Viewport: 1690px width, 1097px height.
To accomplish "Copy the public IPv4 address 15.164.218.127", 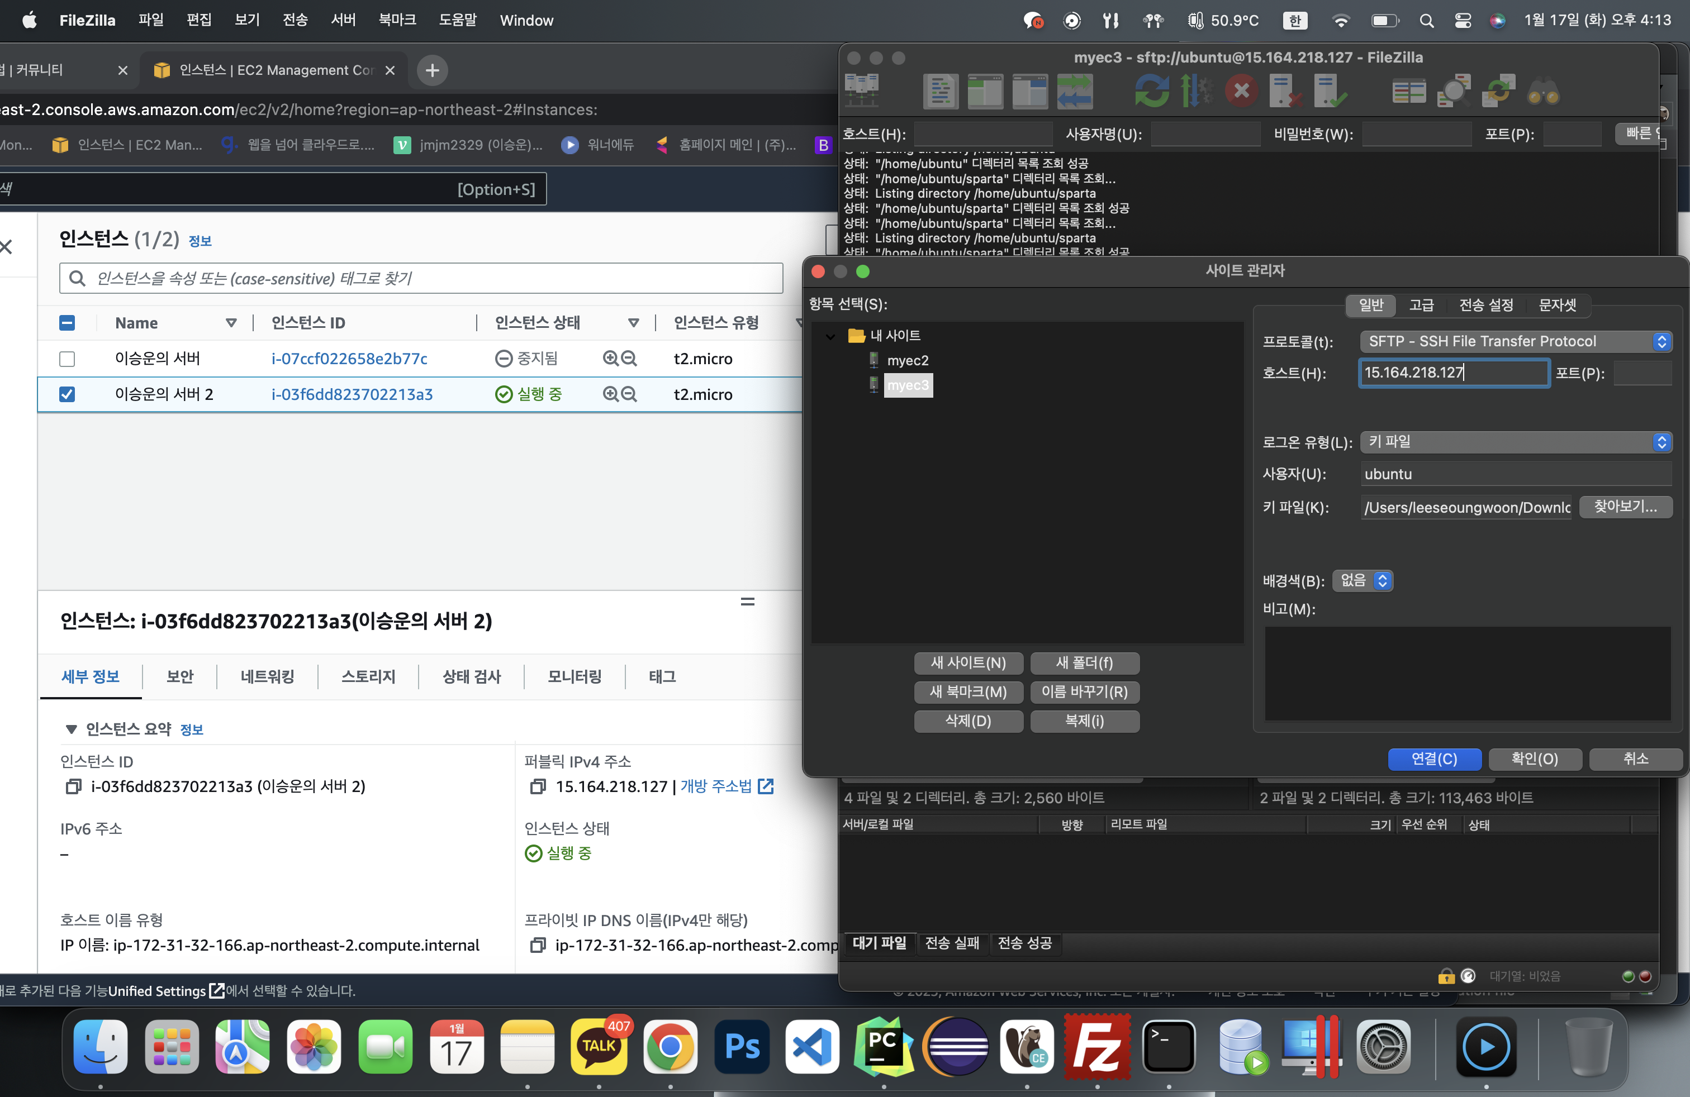I will (538, 786).
